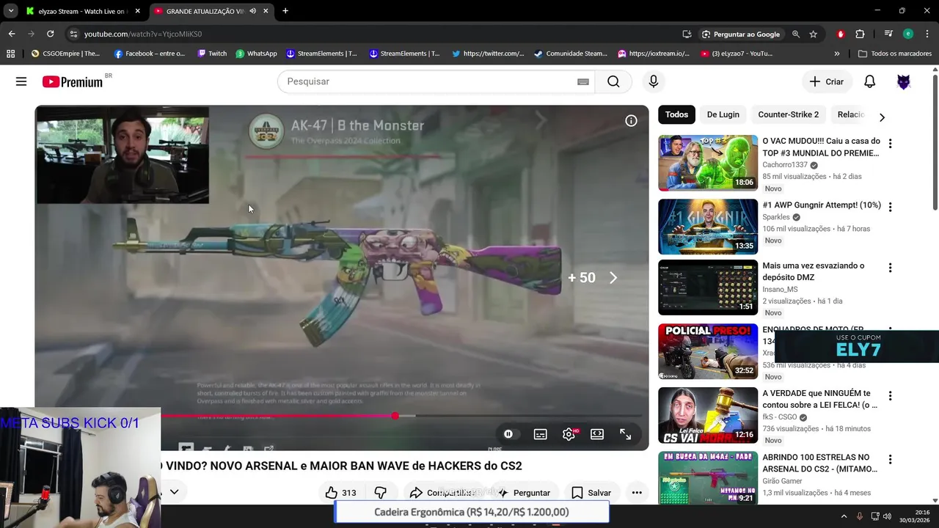Screen dimensions: 939x528
Task: Install app icon in address bar
Action: pos(687,34)
